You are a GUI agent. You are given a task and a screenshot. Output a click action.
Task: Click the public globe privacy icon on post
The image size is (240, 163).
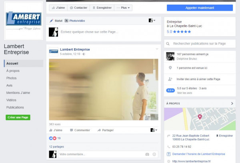84,54
